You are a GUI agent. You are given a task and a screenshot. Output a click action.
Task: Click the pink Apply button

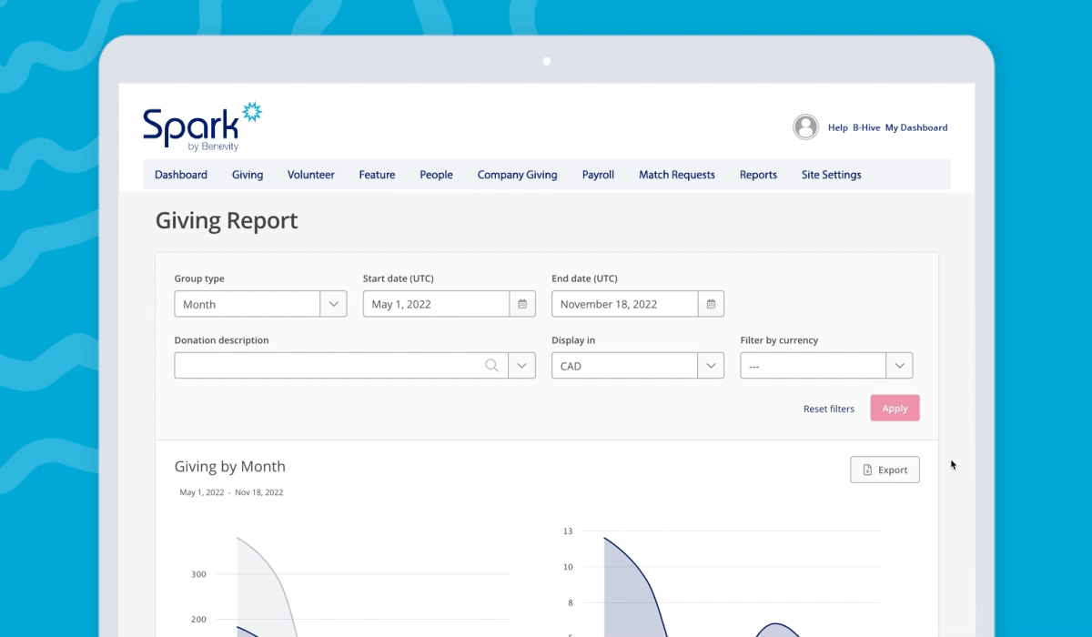895,409
